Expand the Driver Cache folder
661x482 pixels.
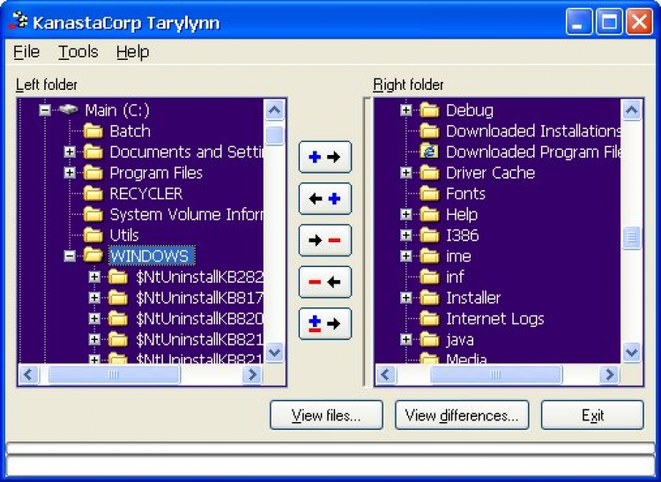(x=406, y=173)
